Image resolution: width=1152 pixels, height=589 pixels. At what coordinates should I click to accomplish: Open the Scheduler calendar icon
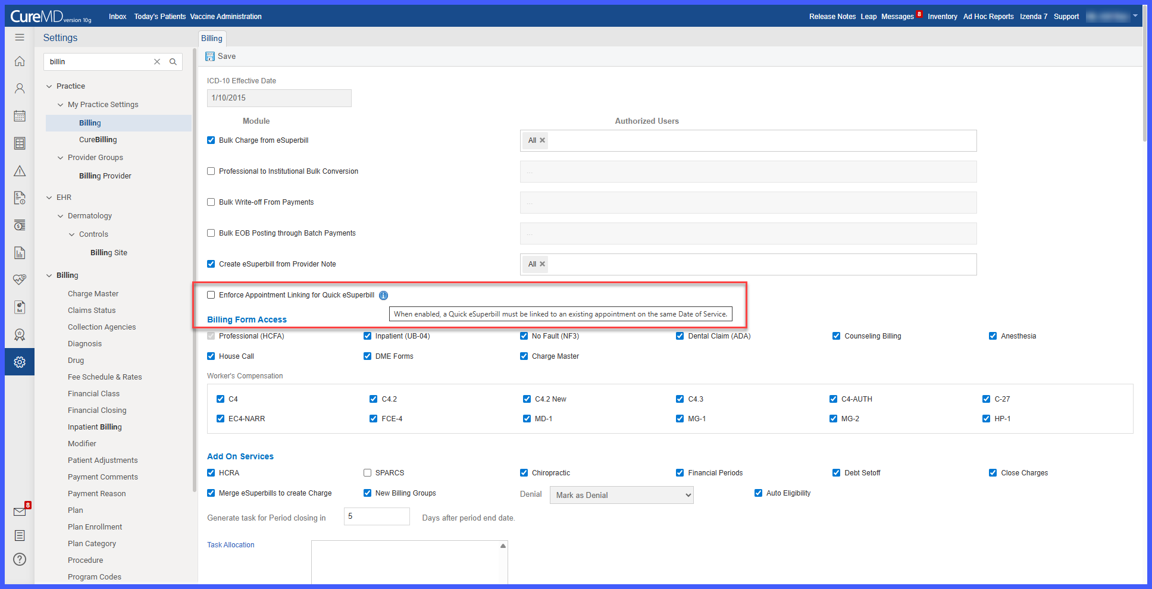[20, 116]
